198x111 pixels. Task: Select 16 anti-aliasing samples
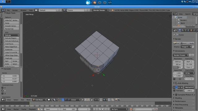click(182, 87)
